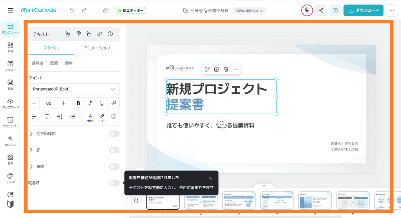Open the 透明度 opacity option
This screenshot has height=218, width=401.
tap(37, 63)
